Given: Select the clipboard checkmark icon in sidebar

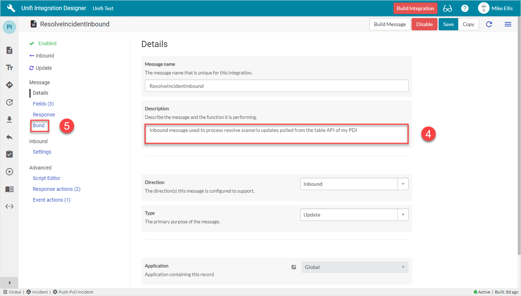Looking at the screenshot, I should pyautogui.click(x=9, y=154).
